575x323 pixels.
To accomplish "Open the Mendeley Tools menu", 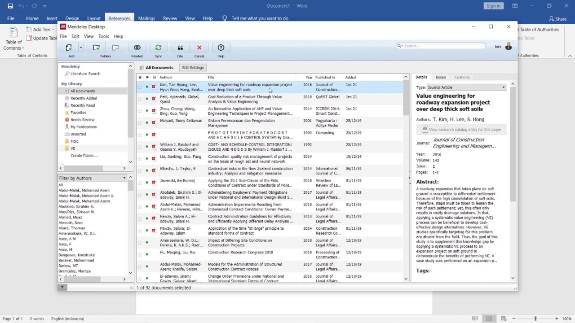I will (x=104, y=36).
